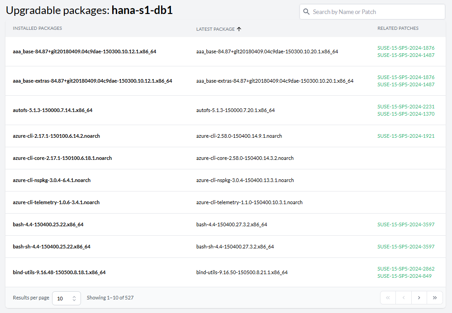This screenshot has width=452, height=313.
Task: Open patch SUSE-15-SP5-2024-2862 for bind-utils
Action: 406,269
